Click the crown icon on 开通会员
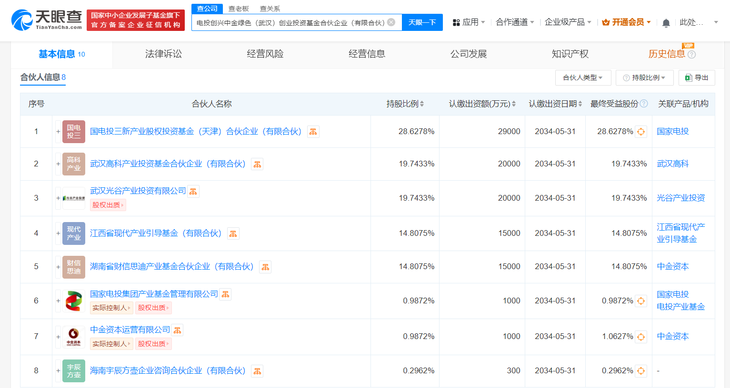The image size is (730, 388). [x=605, y=21]
